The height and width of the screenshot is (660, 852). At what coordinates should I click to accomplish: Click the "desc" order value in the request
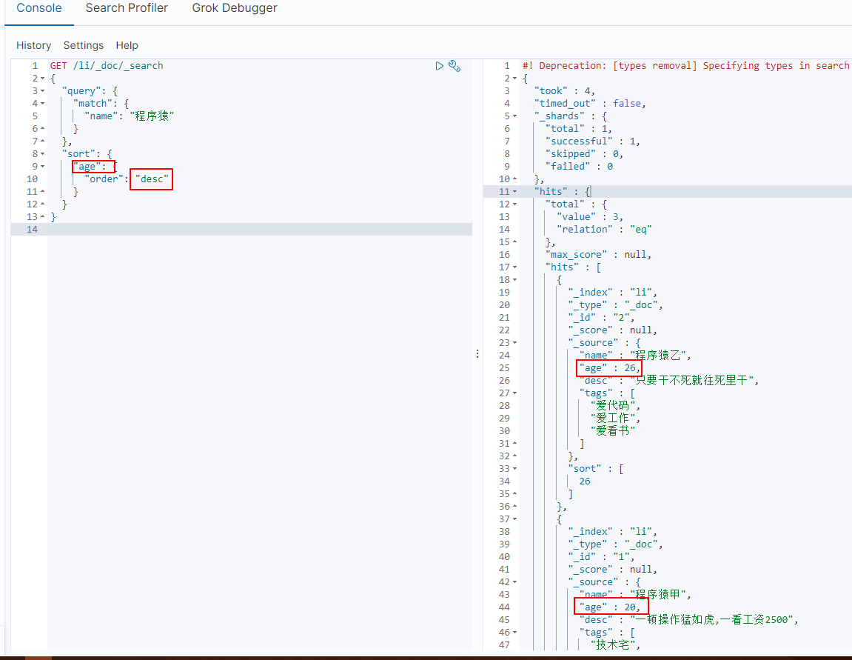tap(152, 179)
